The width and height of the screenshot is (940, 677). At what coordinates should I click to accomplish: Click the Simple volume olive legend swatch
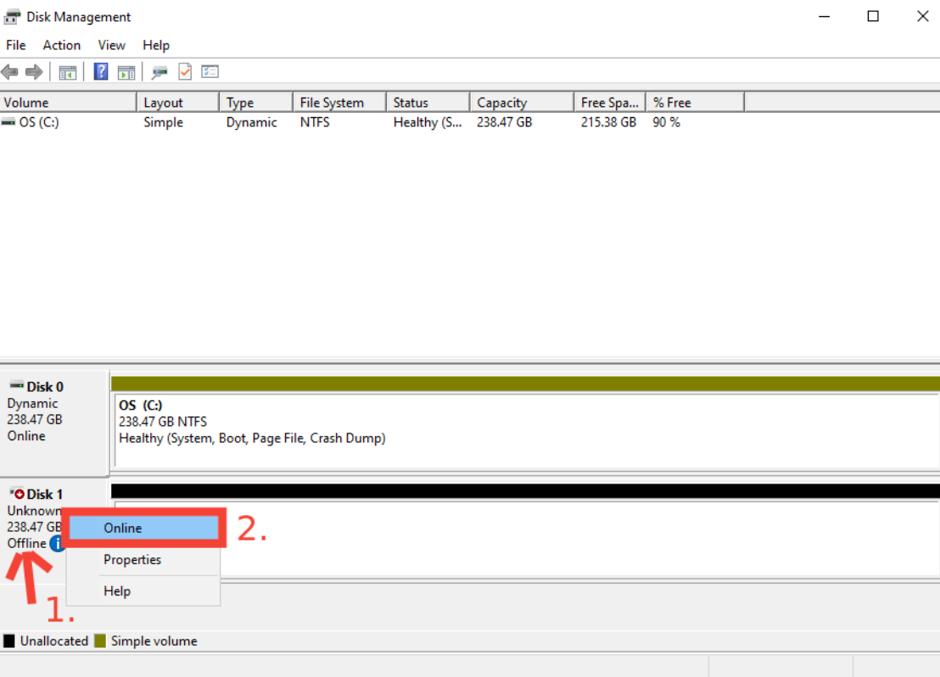click(x=100, y=641)
